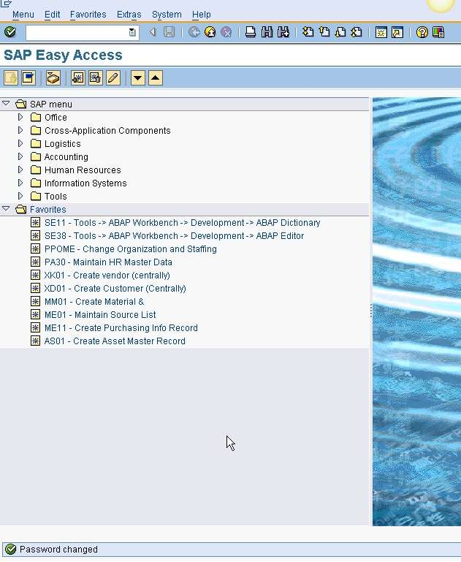Select XD01 Create Customer (Centrally)
461x562 pixels.
click(x=115, y=289)
